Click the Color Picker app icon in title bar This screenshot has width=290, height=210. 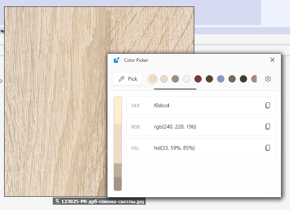(x=117, y=60)
